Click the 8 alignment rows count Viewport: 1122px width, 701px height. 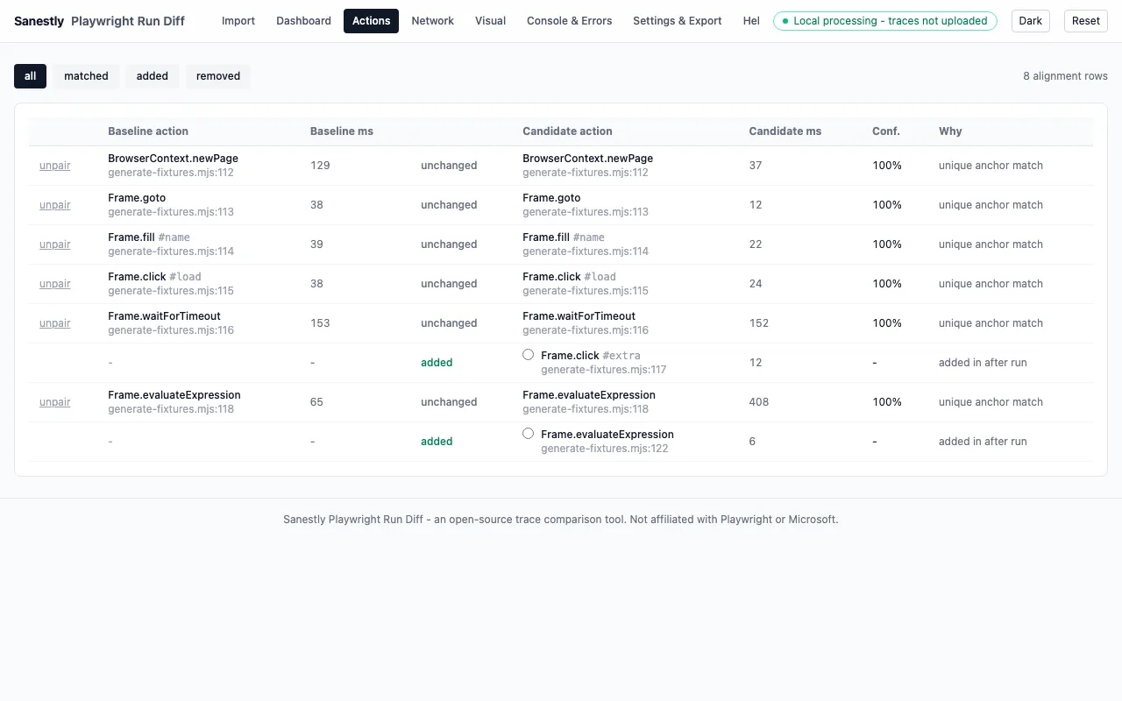pyautogui.click(x=1065, y=76)
